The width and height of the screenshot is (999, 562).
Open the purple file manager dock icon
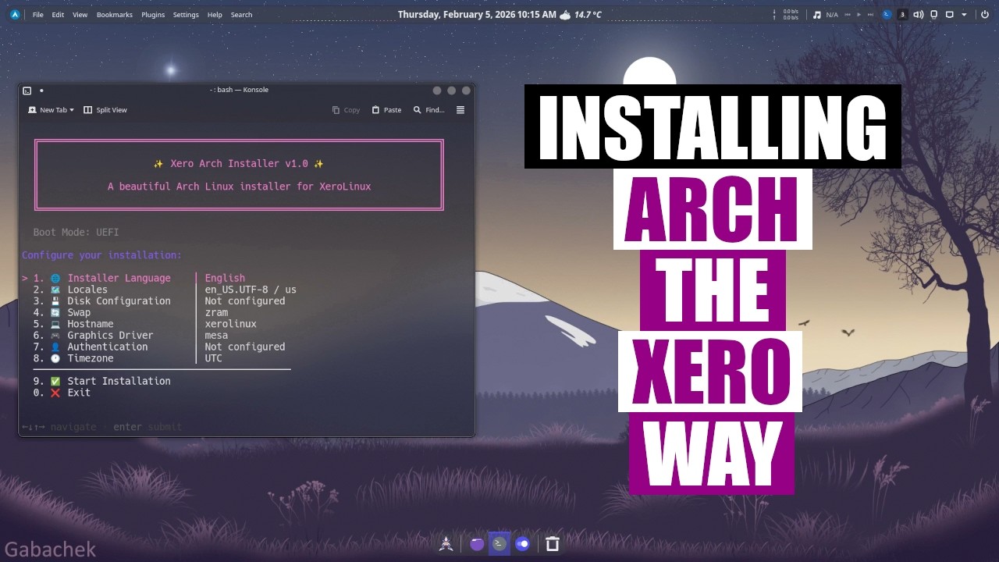pos(477,544)
